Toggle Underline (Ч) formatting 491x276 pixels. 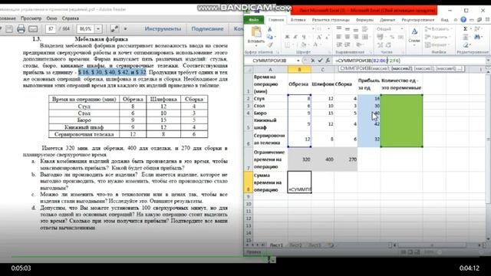pyautogui.click(x=303, y=37)
